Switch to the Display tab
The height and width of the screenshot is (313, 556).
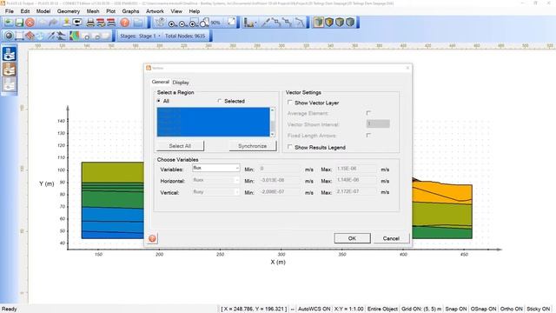pyautogui.click(x=181, y=83)
